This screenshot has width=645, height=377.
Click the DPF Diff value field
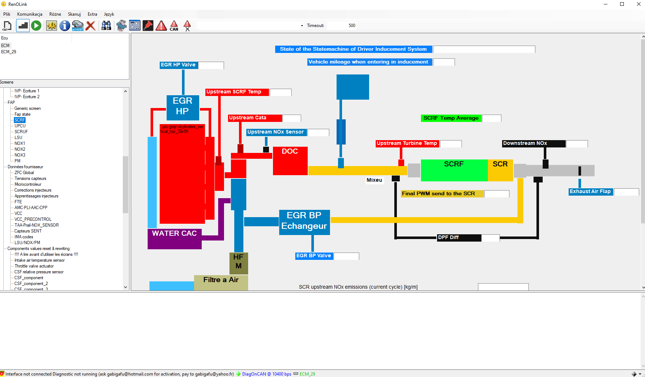coord(490,238)
